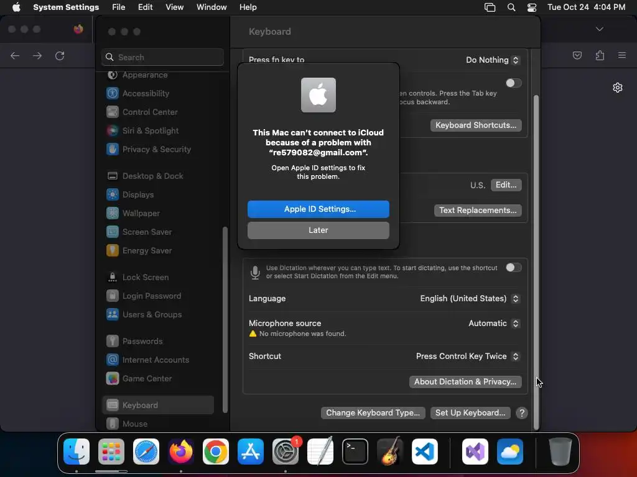
Task: Expand Firefox tab list chevron
Action: pos(599,29)
